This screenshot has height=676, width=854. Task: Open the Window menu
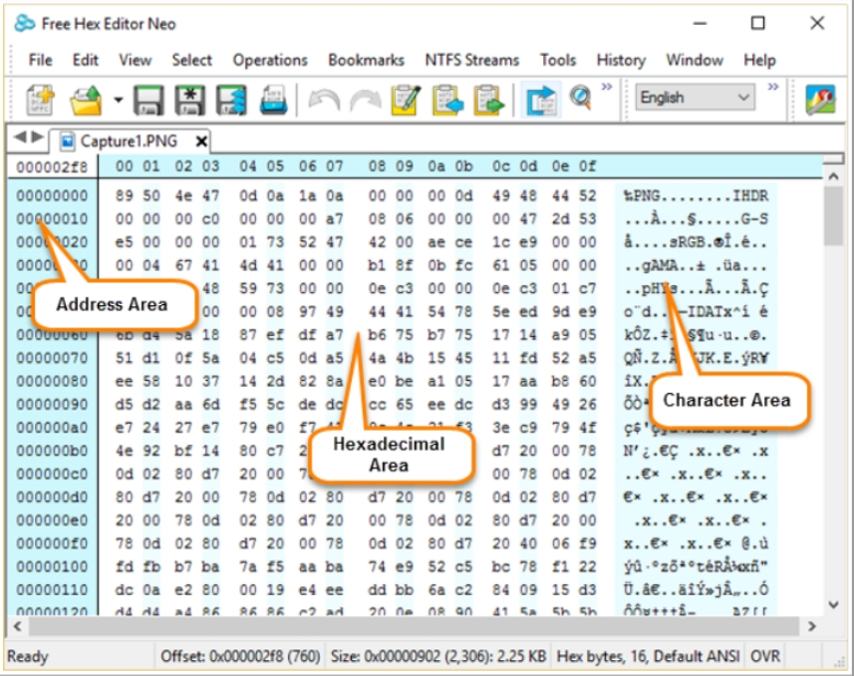tap(695, 60)
